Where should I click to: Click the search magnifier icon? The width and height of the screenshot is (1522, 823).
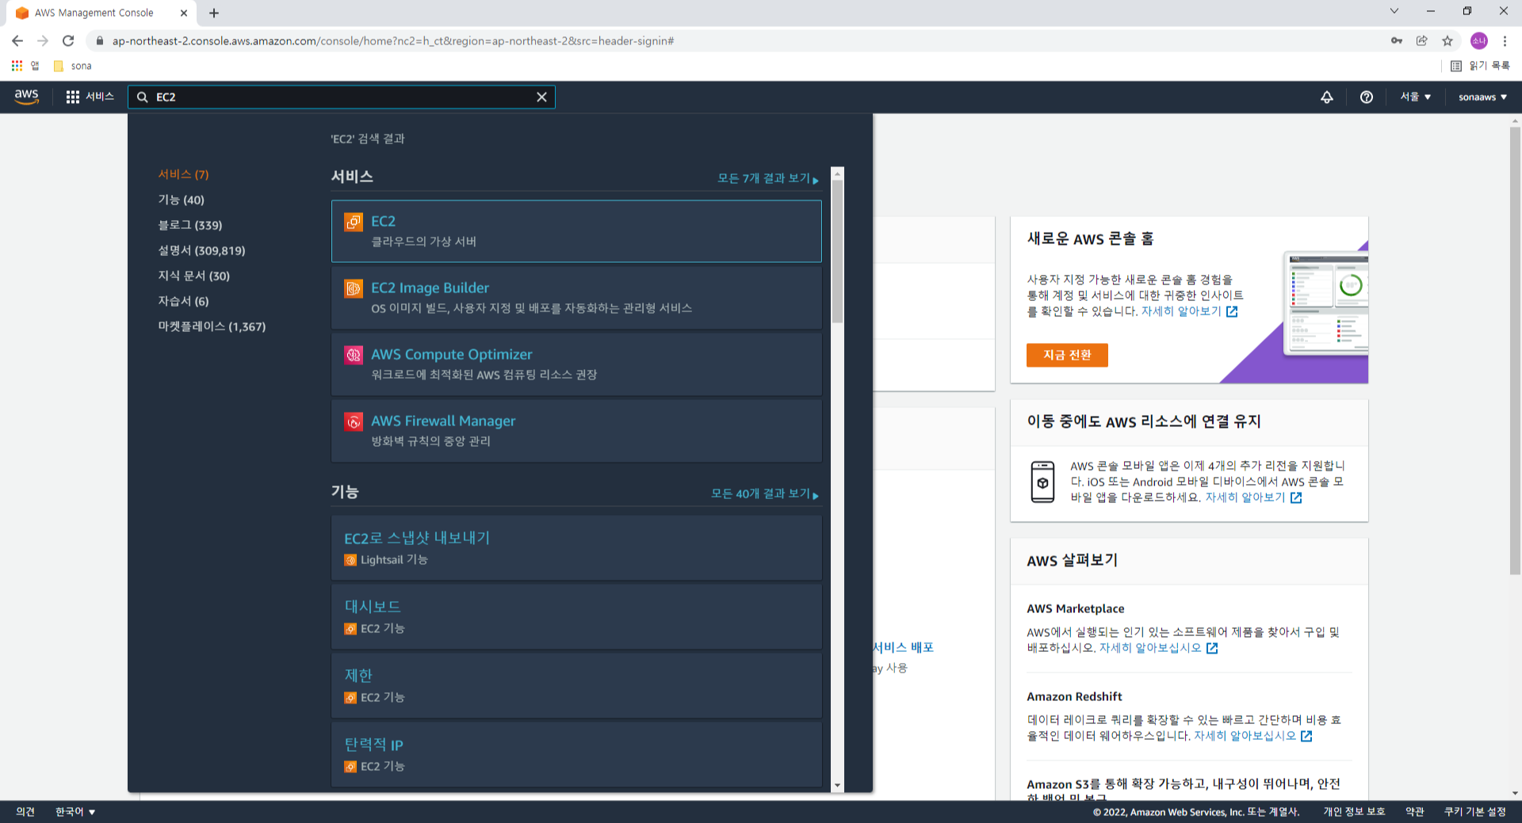pos(143,97)
